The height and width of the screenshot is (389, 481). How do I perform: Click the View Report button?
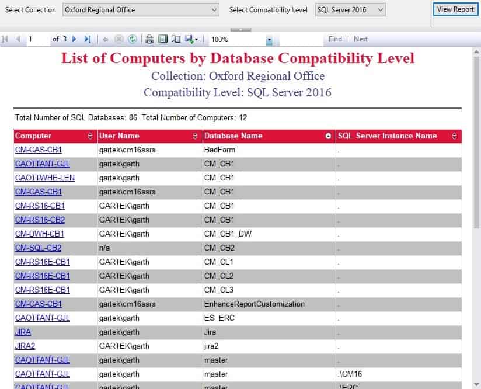[455, 9]
